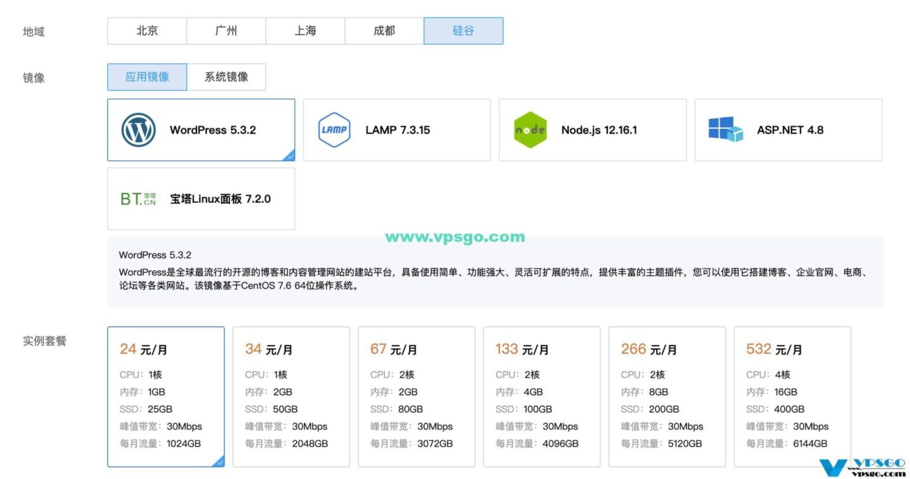Select the 24 元/月 plan price

(144, 349)
